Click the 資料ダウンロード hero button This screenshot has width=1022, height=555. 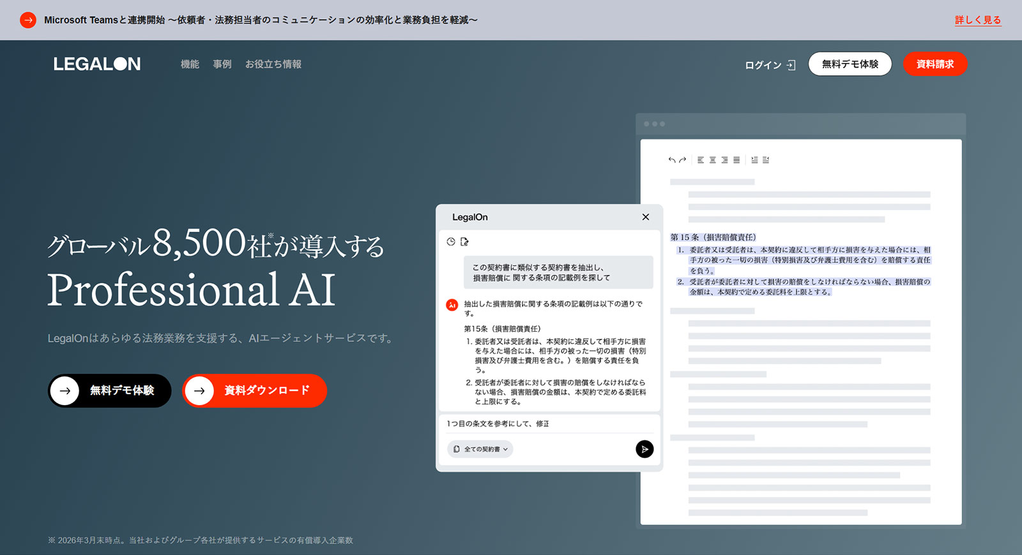tap(255, 390)
